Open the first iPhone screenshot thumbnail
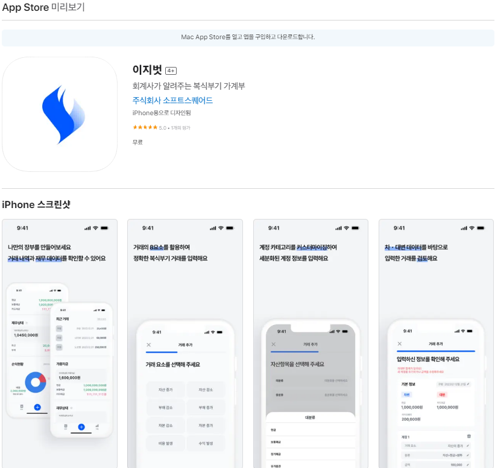 pos(60,344)
